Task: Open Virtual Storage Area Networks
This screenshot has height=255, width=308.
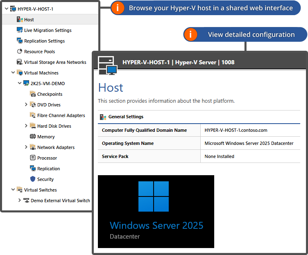Action: coord(55,62)
